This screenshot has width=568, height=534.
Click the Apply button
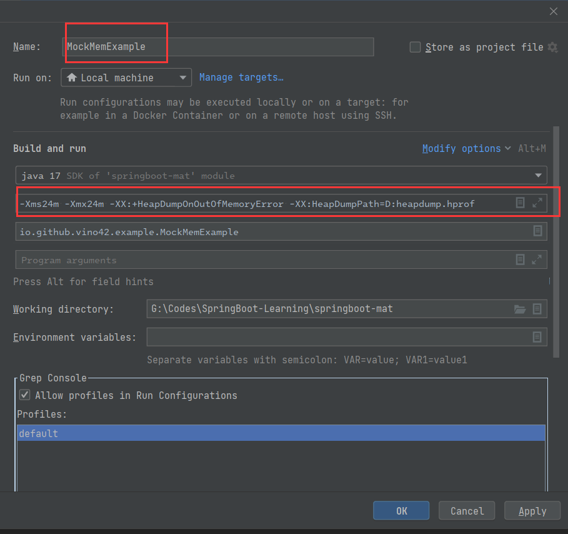tap(532, 511)
